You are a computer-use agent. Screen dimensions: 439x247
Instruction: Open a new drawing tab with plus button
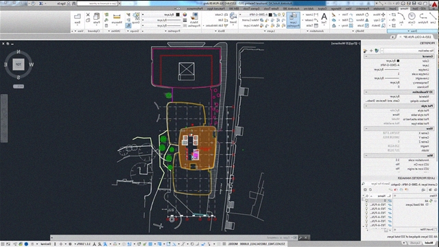click(x=392, y=36)
